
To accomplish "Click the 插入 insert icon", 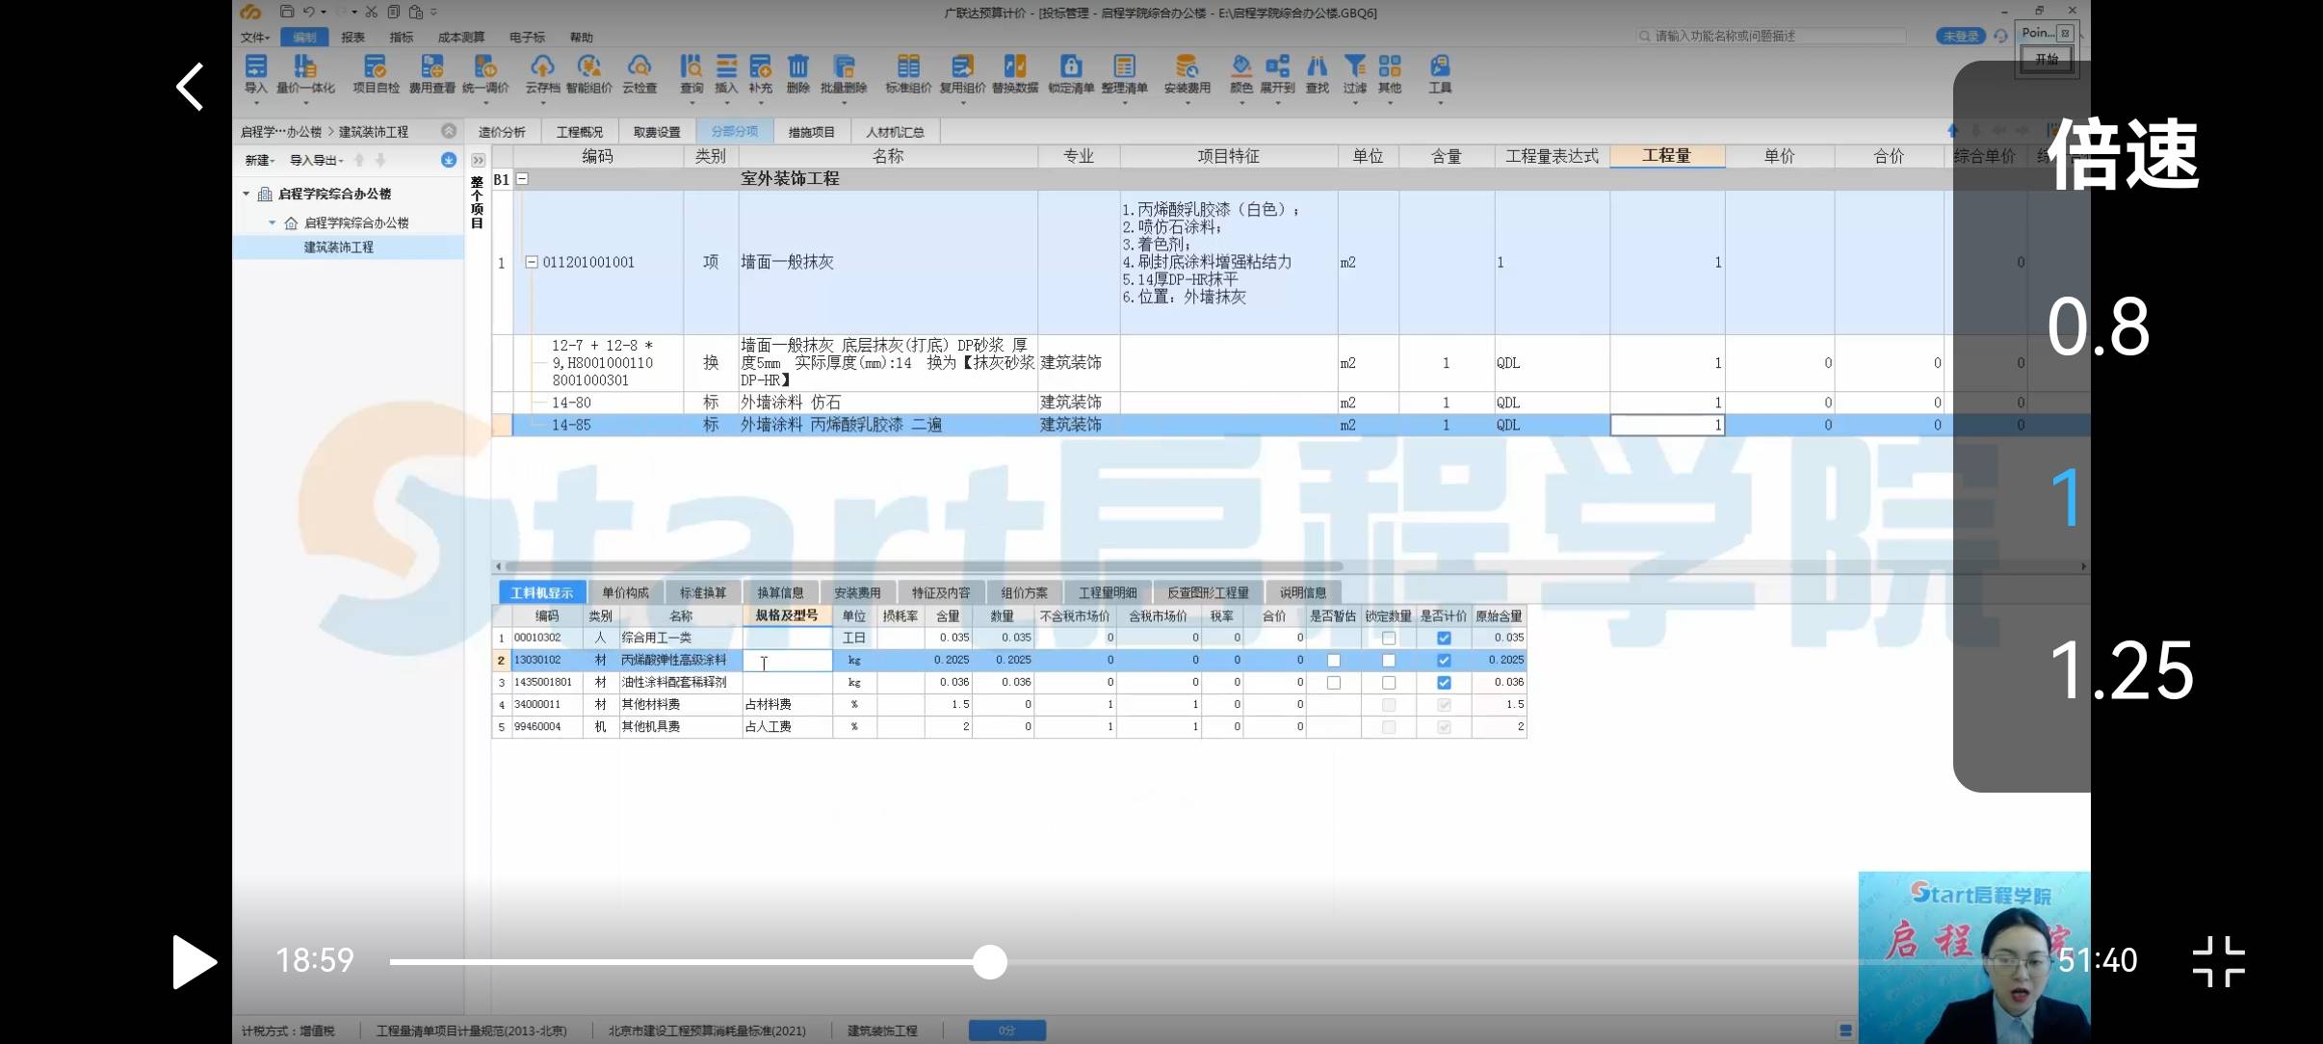I will [726, 73].
